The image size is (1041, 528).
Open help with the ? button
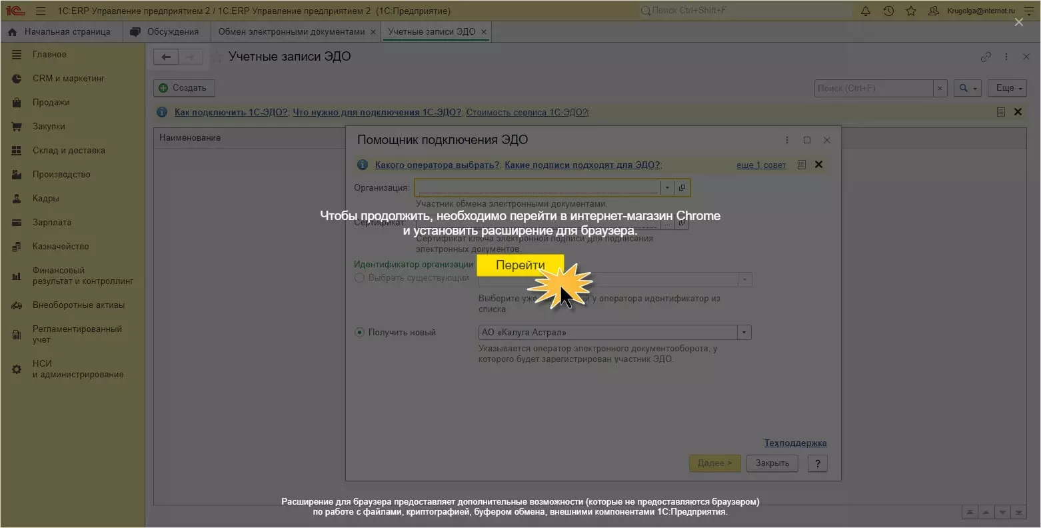(x=818, y=463)
